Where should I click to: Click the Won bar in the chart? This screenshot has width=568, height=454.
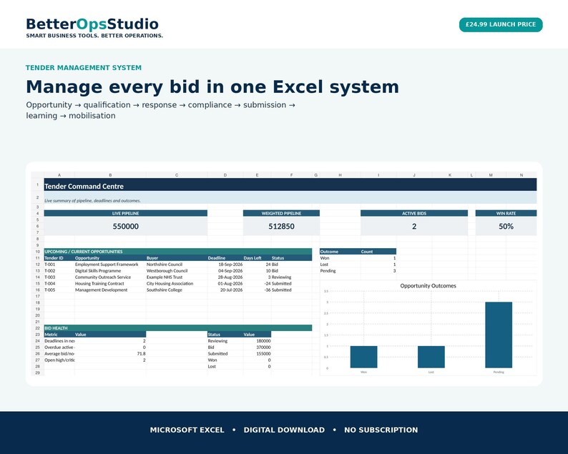tap(363, 357)
